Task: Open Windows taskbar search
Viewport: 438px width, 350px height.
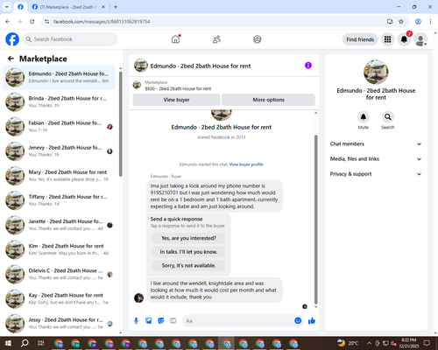Action: pos(25,343)
